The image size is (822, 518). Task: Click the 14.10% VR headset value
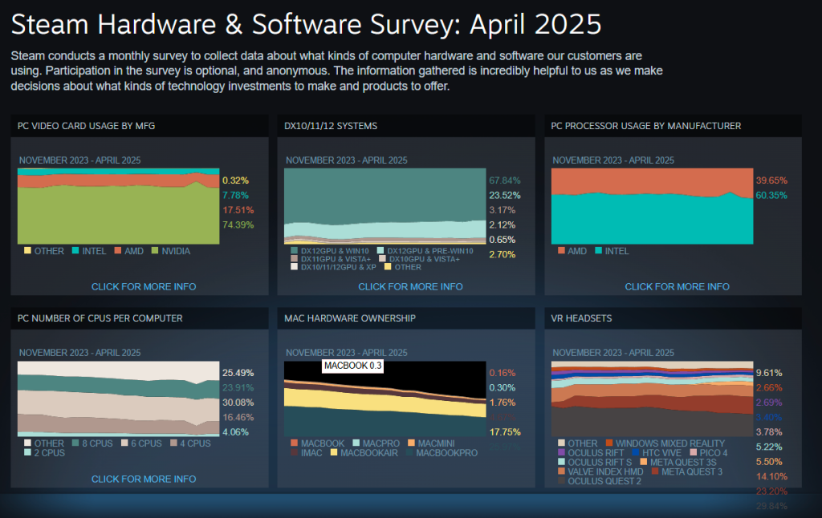pos(771,476)
